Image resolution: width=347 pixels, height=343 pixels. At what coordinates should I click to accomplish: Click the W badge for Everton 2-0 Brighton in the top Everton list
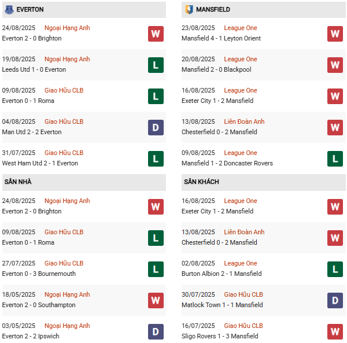pyautogui.click(x=156, y=34)
